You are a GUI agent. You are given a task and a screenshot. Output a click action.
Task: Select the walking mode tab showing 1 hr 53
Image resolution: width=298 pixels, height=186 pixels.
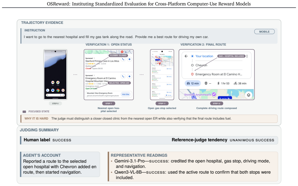(x=223, y=83)
